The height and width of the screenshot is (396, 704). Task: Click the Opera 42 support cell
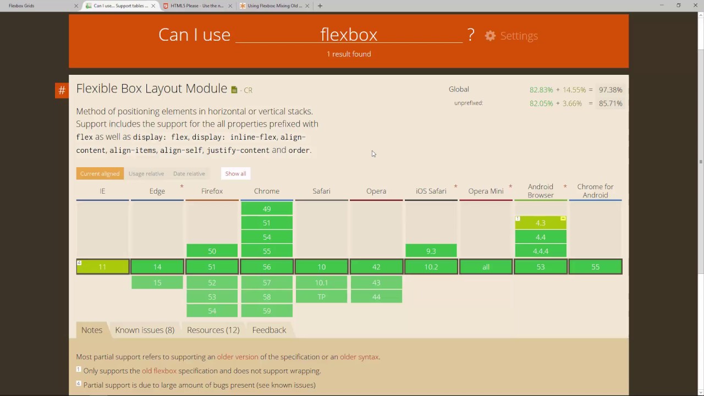(x=376, y=267)
